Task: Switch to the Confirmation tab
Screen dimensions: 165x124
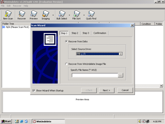Action: [x=100, y=33]
